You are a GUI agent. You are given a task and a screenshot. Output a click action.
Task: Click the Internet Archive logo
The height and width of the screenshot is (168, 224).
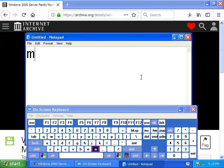tap(32, 26)
